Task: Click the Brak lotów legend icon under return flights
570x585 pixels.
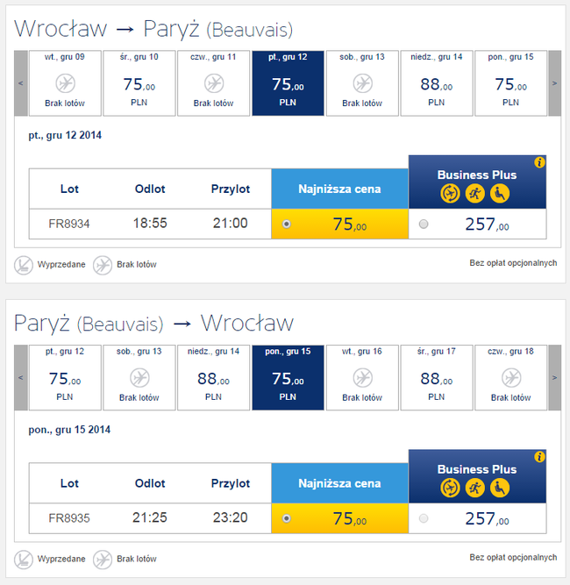Action: (103, 559)
